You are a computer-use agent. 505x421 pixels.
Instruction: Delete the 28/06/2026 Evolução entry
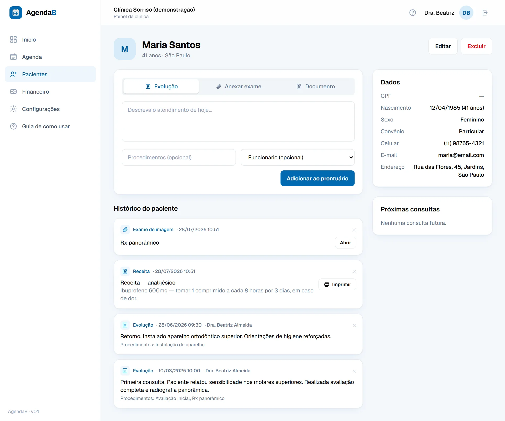click(x=354, y=325)
